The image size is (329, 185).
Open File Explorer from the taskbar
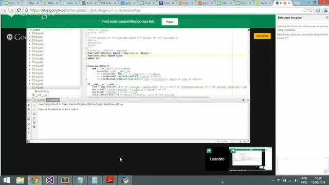click(20, 180)
